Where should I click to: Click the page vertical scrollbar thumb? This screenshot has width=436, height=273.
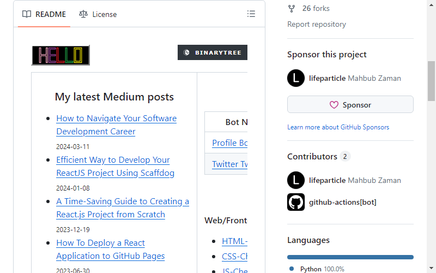click(x=431, y=81)
